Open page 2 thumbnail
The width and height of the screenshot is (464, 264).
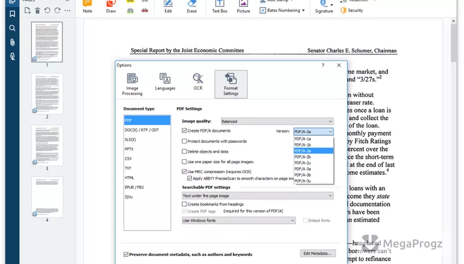47,94
